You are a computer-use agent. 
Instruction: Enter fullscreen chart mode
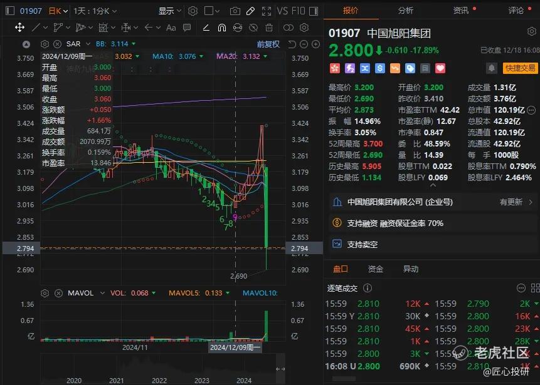point(266,11)
